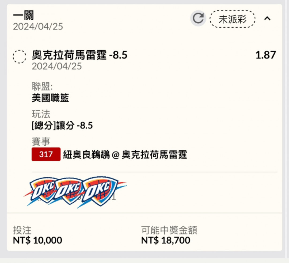The image size is (289, 263).
Task: Click the 奧克拉荷馬雷霆 -8.5 selection title
Action: tap(79, 55)
